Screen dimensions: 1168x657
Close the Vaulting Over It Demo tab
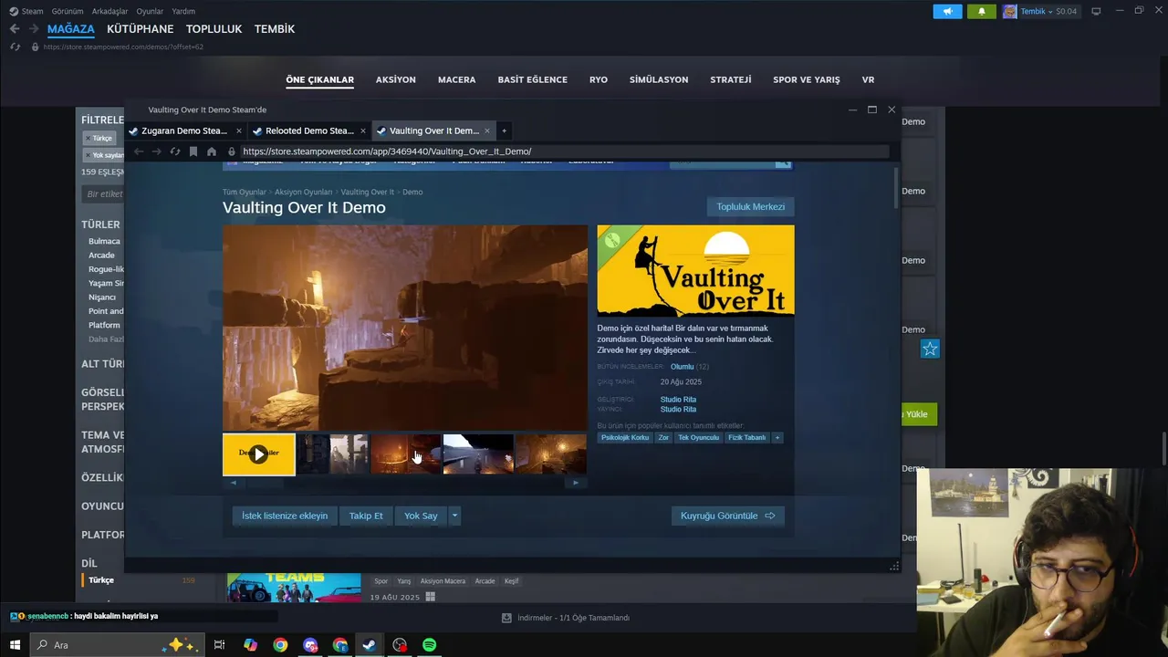tap(487, 130)
